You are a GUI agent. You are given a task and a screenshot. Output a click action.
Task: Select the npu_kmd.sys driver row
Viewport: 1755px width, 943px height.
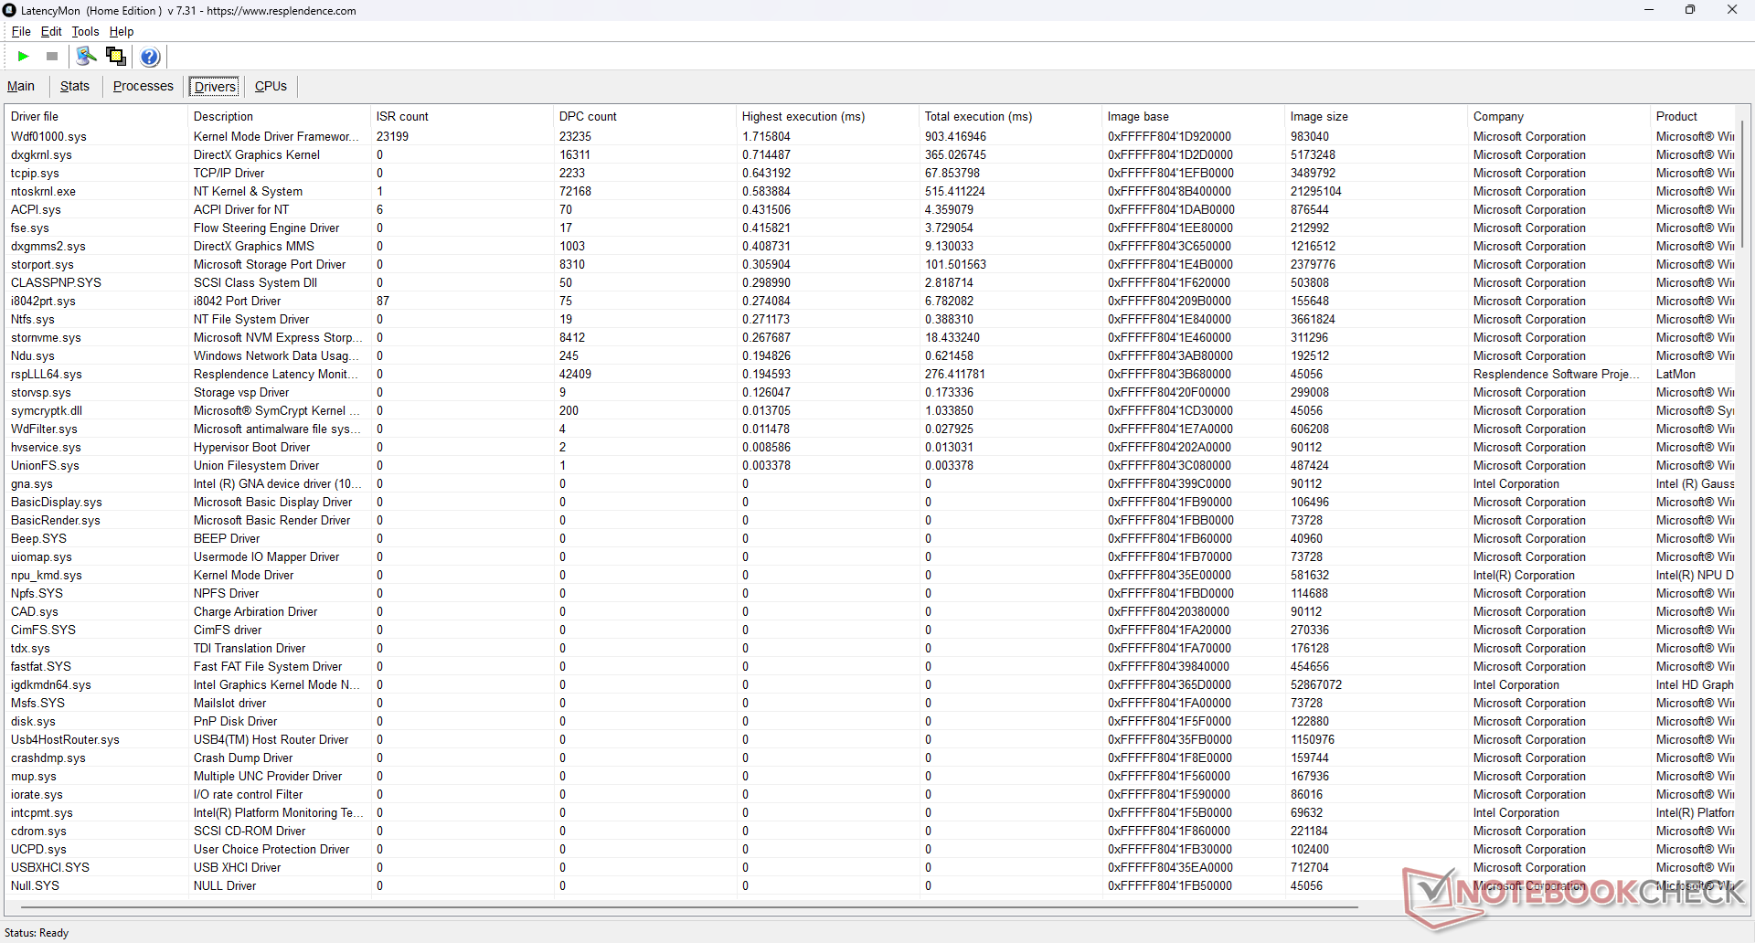(x=870, y=575)
